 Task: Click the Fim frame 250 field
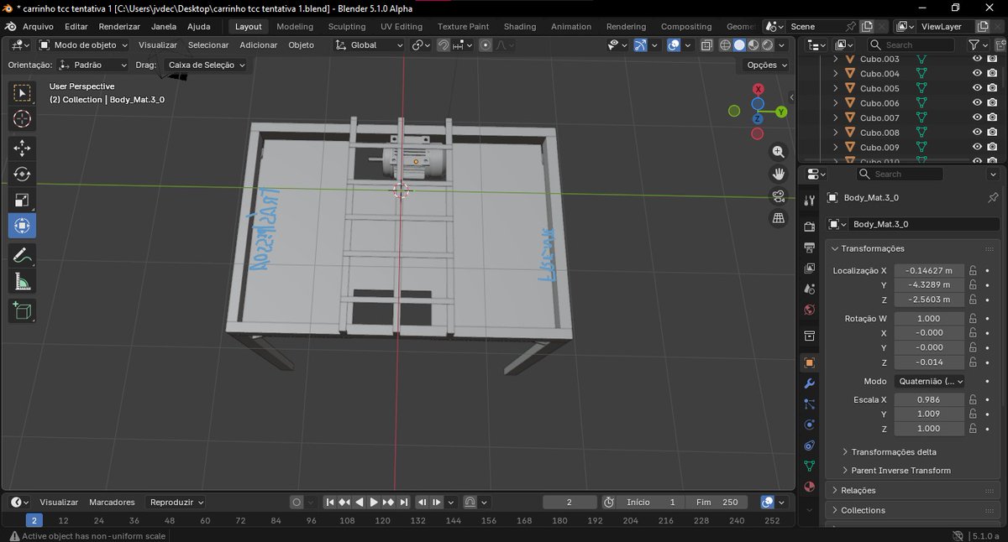coord(716,503)
